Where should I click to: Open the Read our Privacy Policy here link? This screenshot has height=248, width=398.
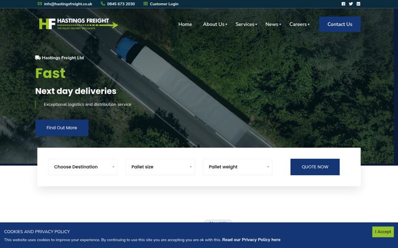252,240
